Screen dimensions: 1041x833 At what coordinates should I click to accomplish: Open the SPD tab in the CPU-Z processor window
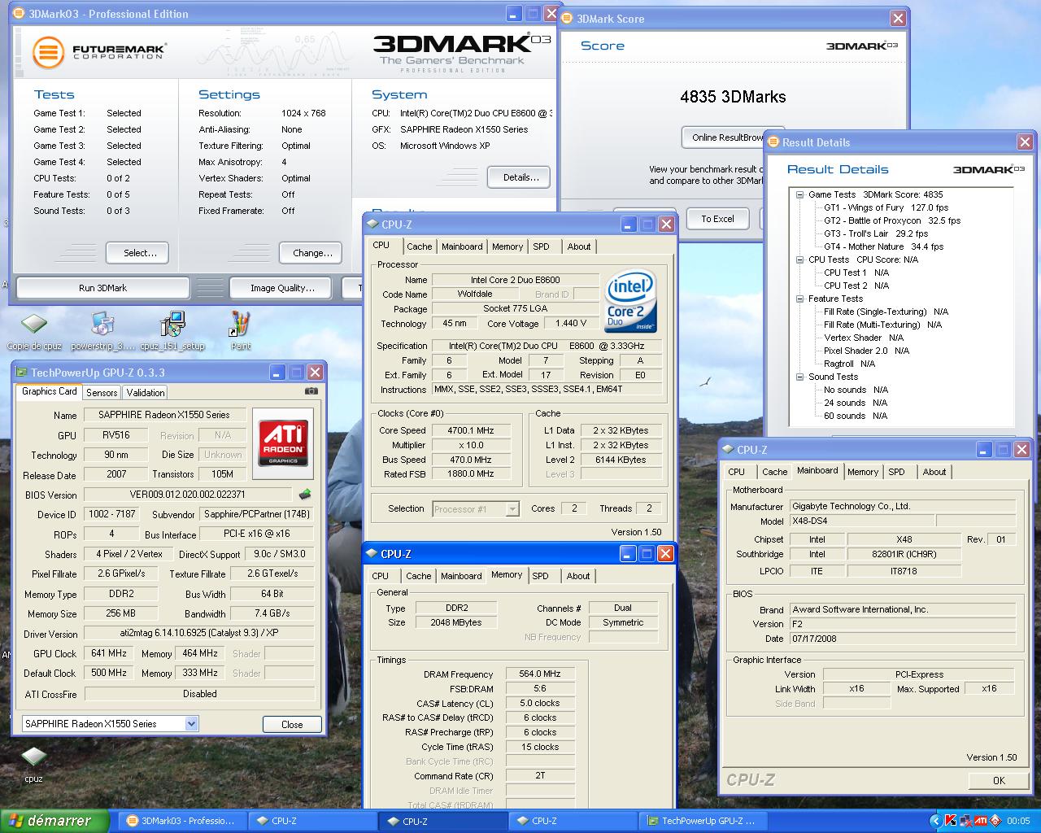click(x=542, y=246)
